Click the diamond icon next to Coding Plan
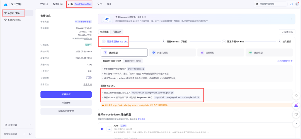The width and height of the screenshot is (301, 139). point(6,20)
